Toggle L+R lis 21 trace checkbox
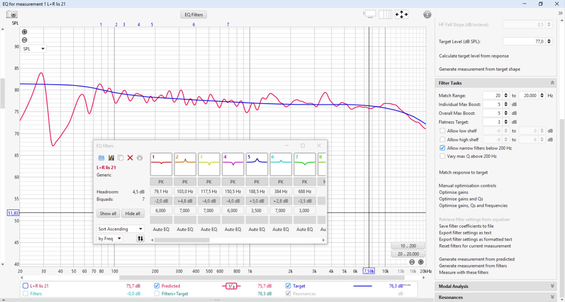 pos(25,286)
